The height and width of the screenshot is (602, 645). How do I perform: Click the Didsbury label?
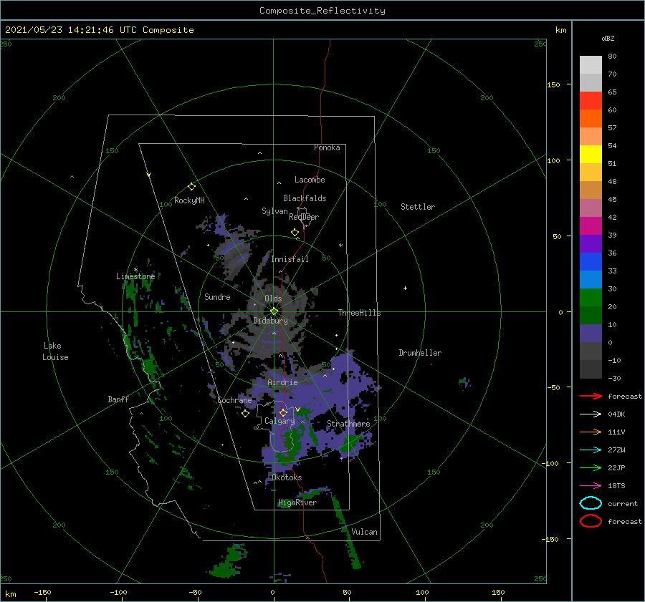(x=270, y=321)
